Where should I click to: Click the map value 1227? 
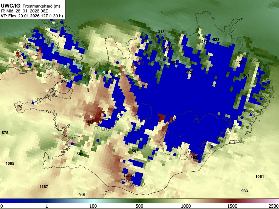pyautogui.click(x=168, y=47)
